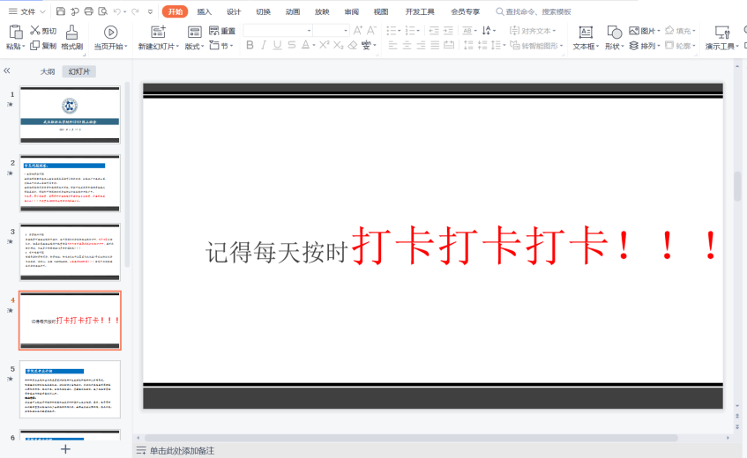Toggle Underline text formatting
The width and height of the screenshot is (747, 458).
tap(279, 45)
